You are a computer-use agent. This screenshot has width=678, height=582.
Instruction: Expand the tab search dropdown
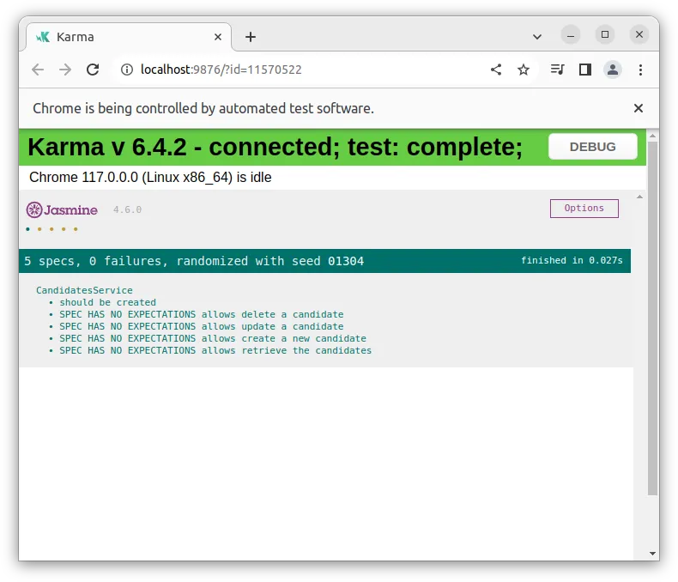(537, 37)
